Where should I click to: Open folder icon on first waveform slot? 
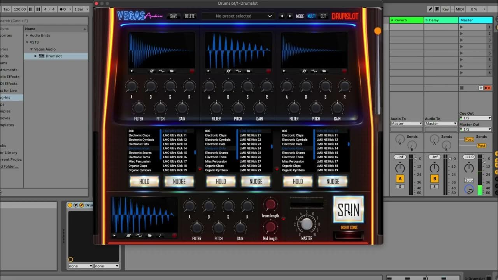click(172, 71)
